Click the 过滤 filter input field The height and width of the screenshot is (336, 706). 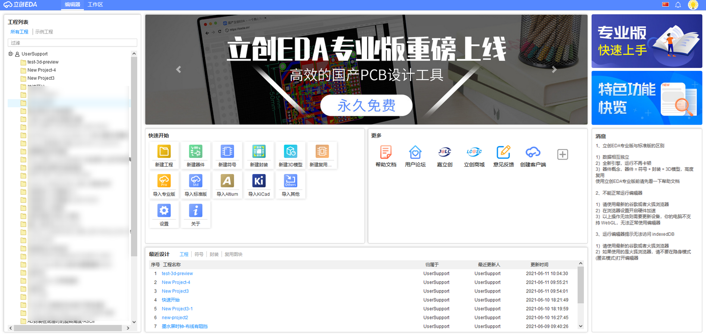[73, 43]
